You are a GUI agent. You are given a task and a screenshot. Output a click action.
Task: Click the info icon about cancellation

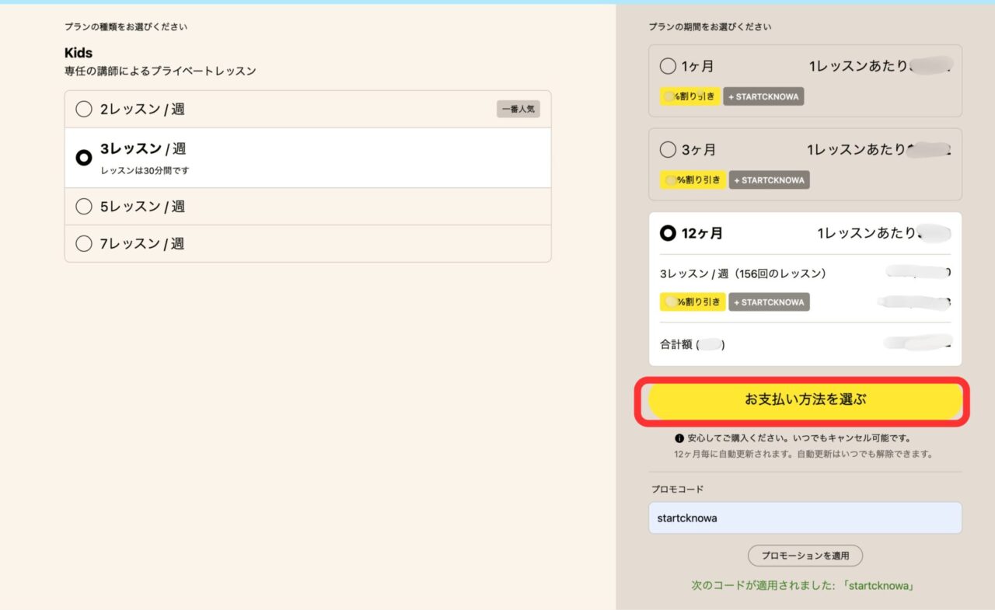(678, 437)
